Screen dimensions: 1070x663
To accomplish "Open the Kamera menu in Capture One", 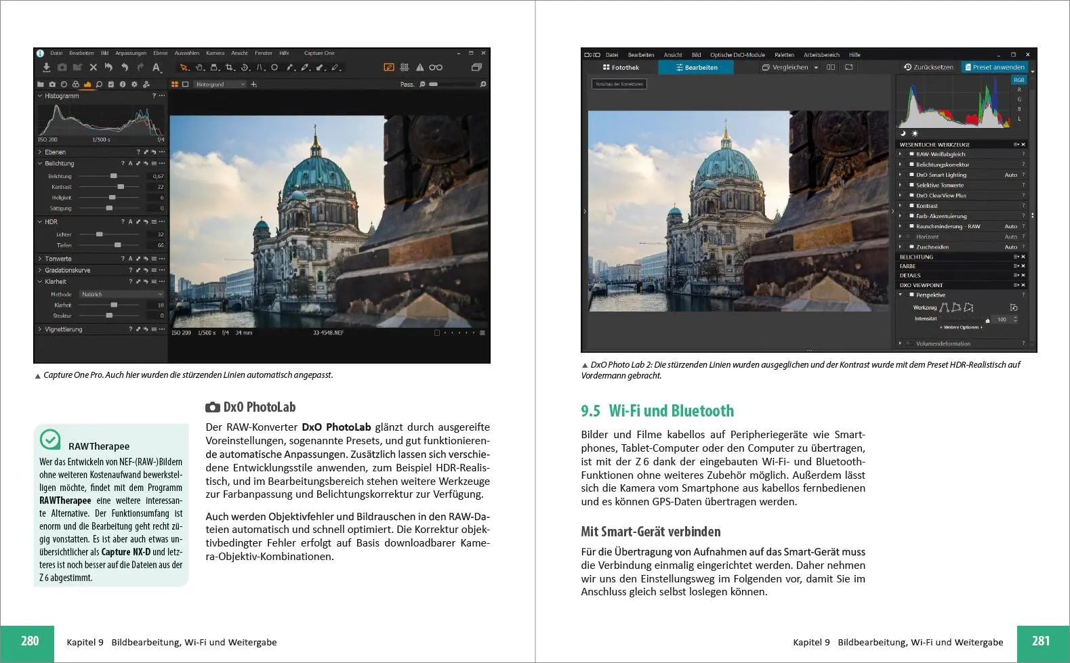I will point(215,53).
